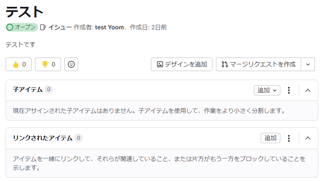Click the thumbs up reaction button
This screenshot has height=181, width=323.
[18, 64]
